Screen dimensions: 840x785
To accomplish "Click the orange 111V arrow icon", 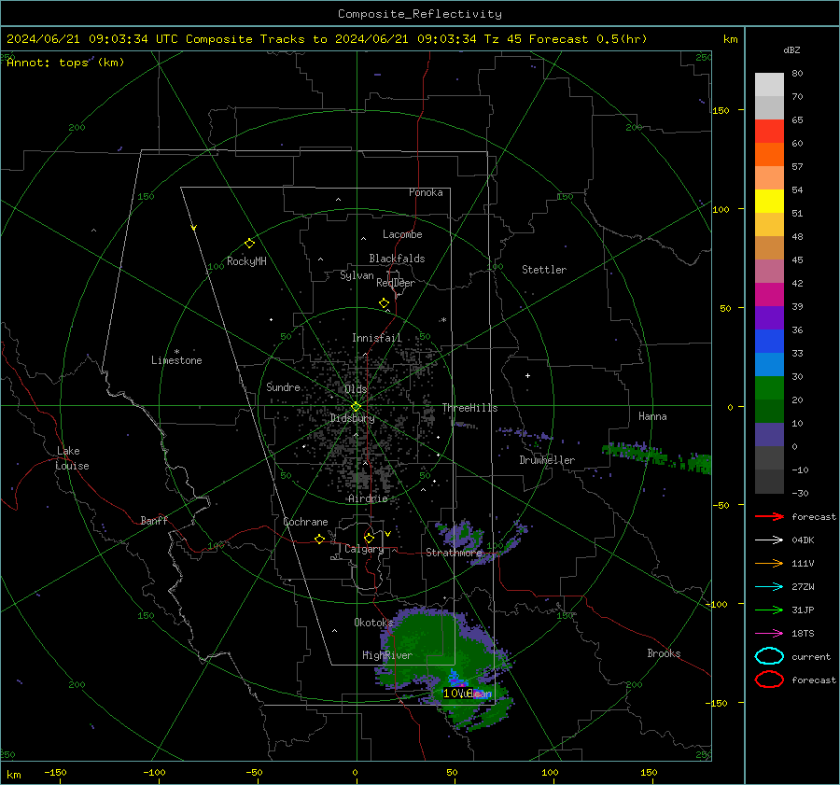I will [769, 563].
